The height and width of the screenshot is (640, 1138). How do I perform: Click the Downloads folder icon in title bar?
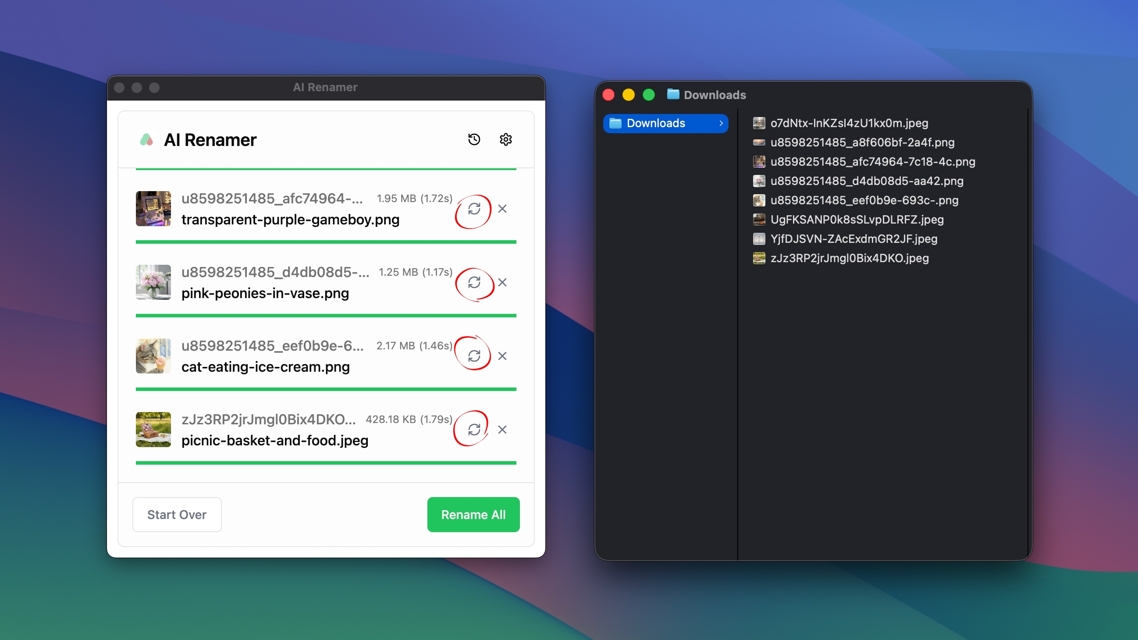coord(673,95)
